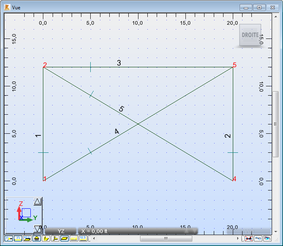
Task: Select red node label 2
Action: tap(45, 65)
